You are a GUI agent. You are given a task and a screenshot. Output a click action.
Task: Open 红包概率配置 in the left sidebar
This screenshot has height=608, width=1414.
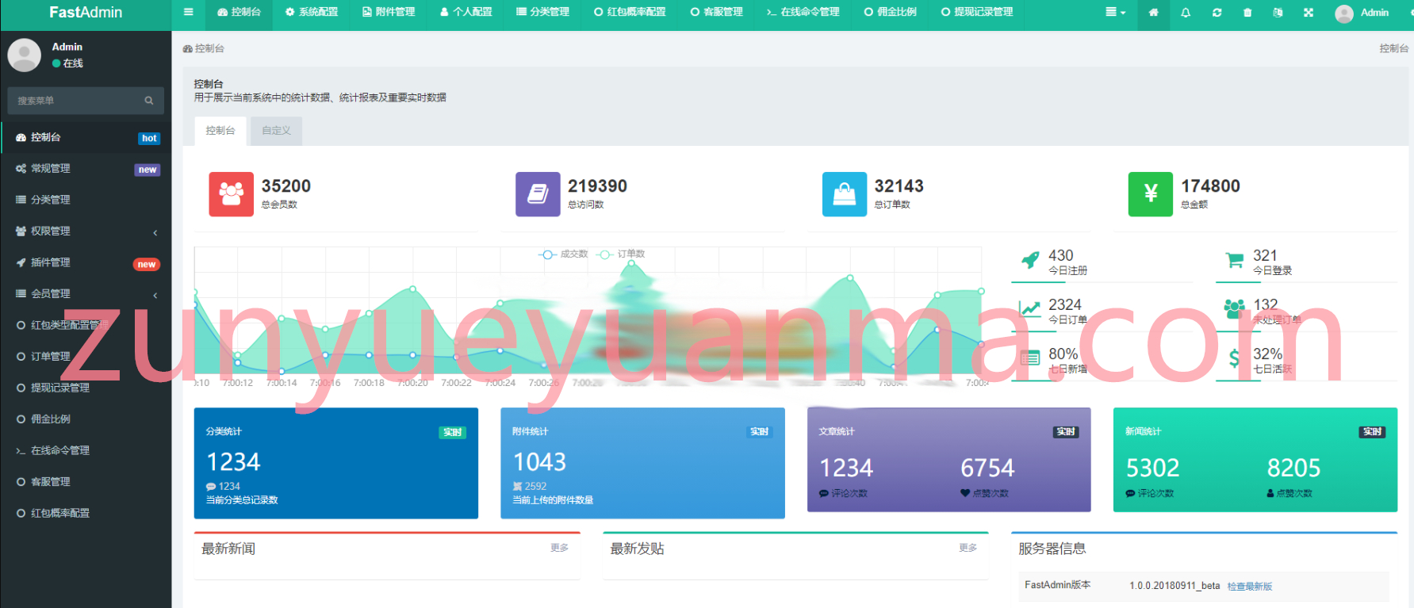click(86, 513)
